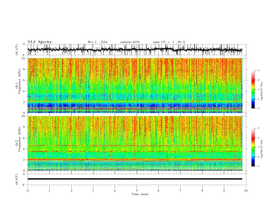
Task: Click the time axis tick label '3'
Action: tap(93, 191)
